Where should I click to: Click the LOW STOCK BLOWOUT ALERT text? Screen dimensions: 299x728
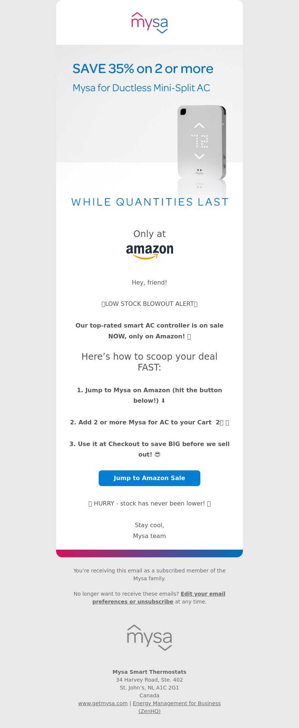click(x=149, y=304)
